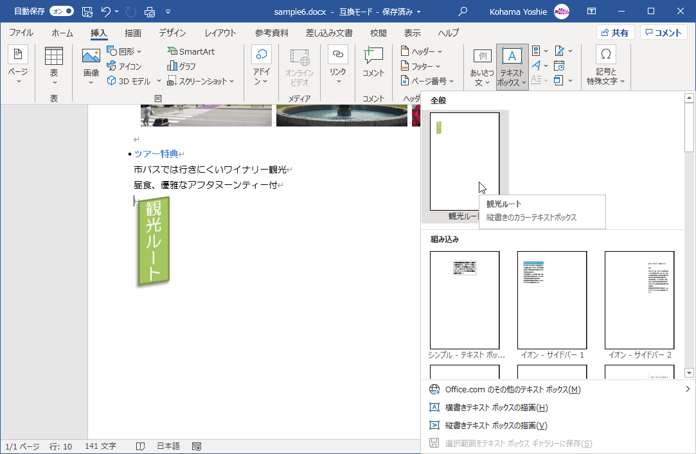Toggle the AutoSave switch
696x454 pixels.
coord(62,12)
